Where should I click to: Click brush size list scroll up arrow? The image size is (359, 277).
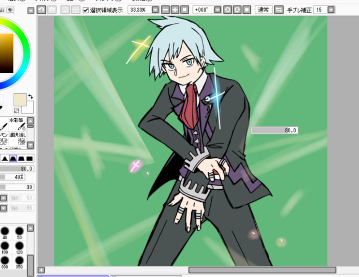click(31, 228)
